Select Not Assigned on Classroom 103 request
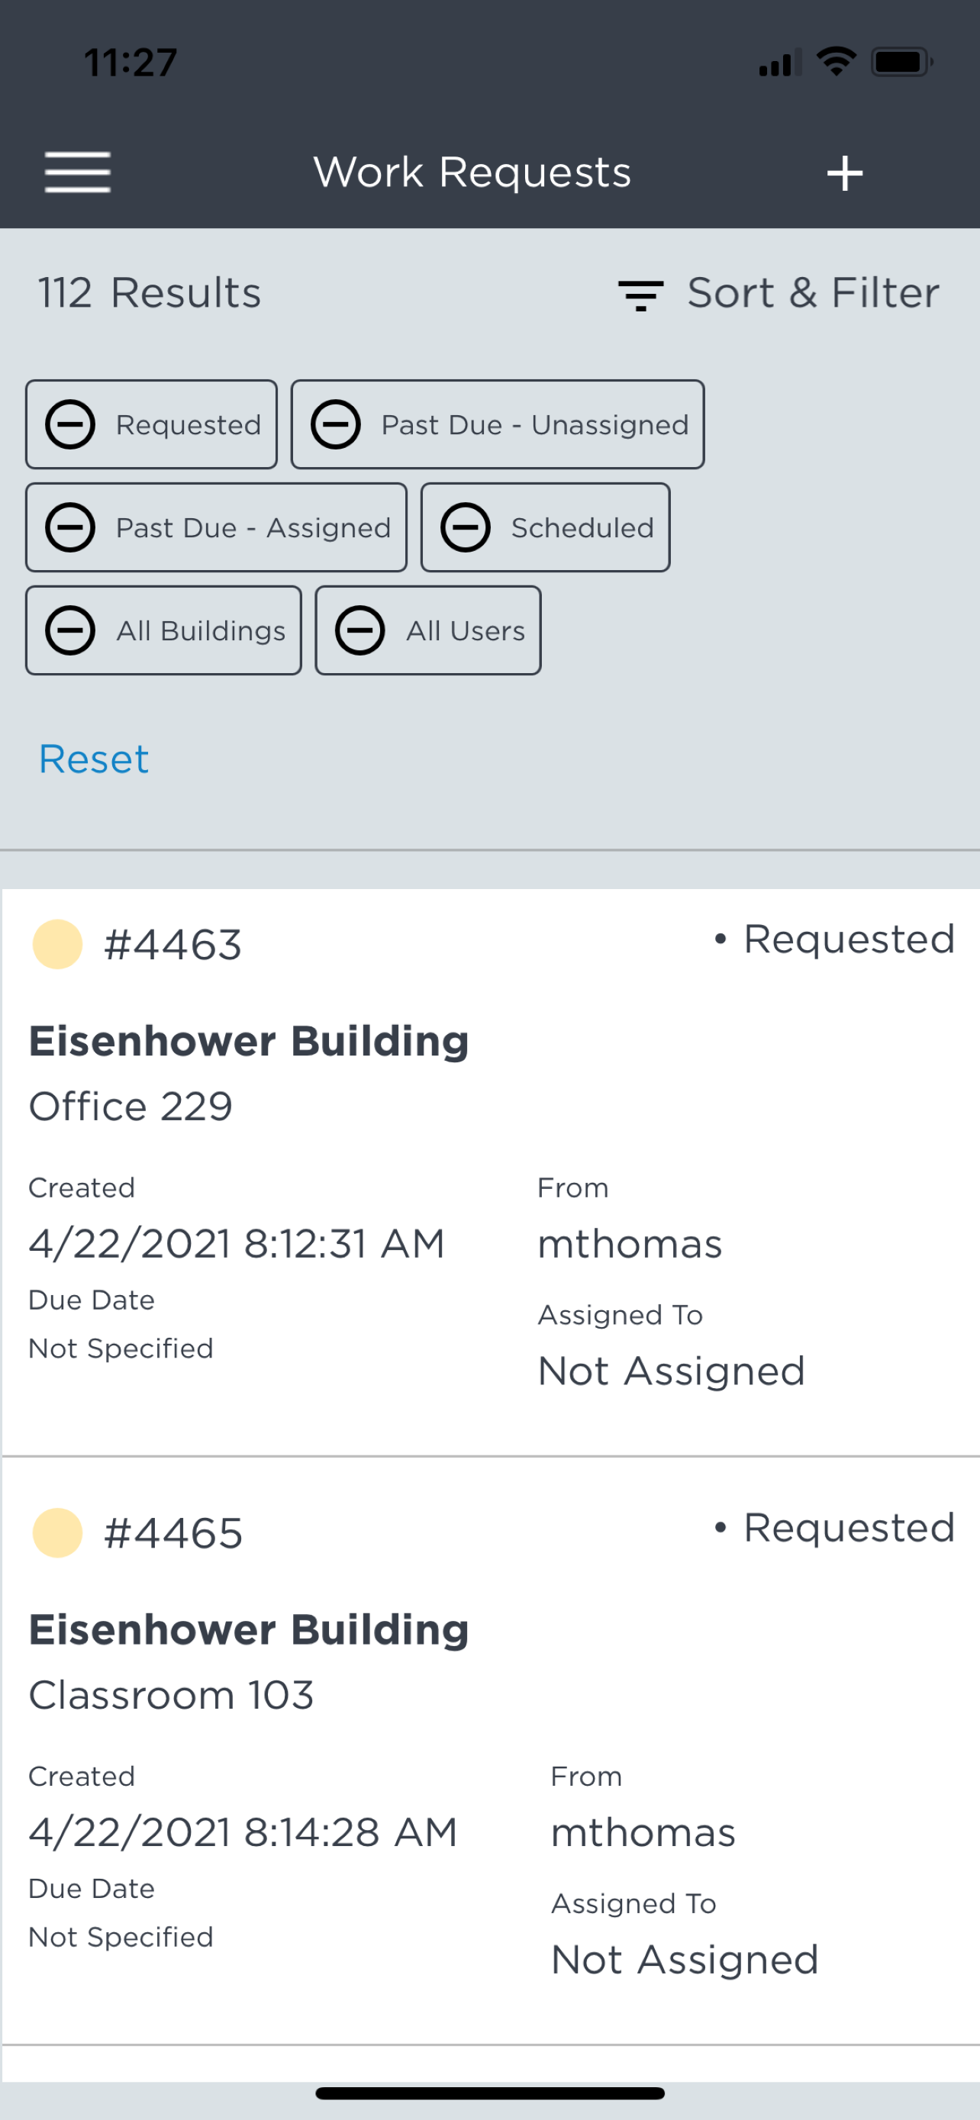Viewport: 980px width, 2120px height. 684,1960
